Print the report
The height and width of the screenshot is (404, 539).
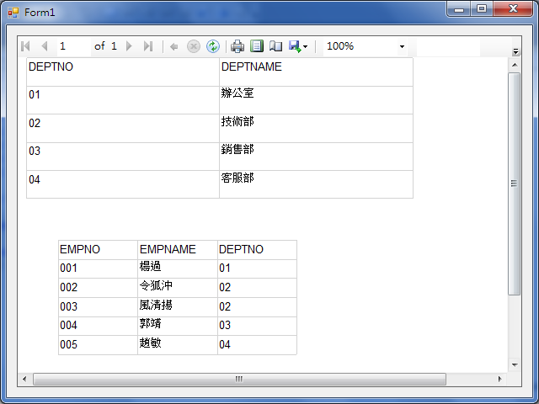point(237,46)
